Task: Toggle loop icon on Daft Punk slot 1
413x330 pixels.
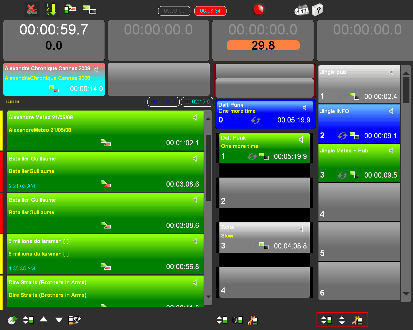Action: (x=252, y=157)
